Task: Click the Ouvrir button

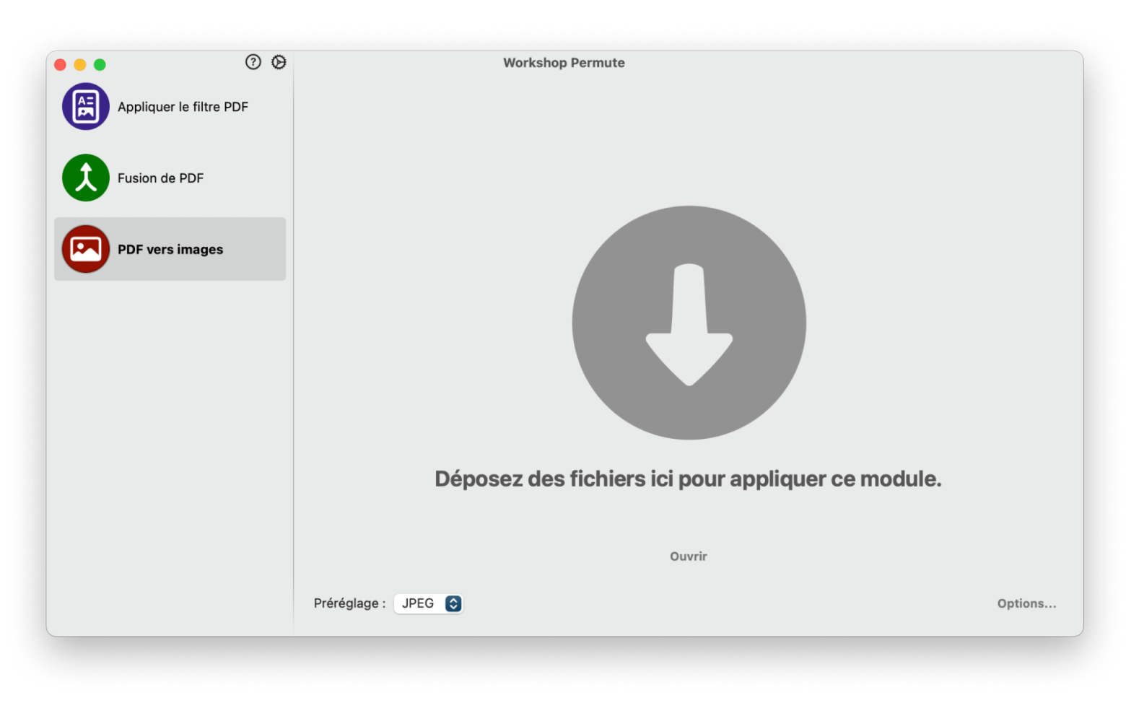Action: tap(689, 556)
